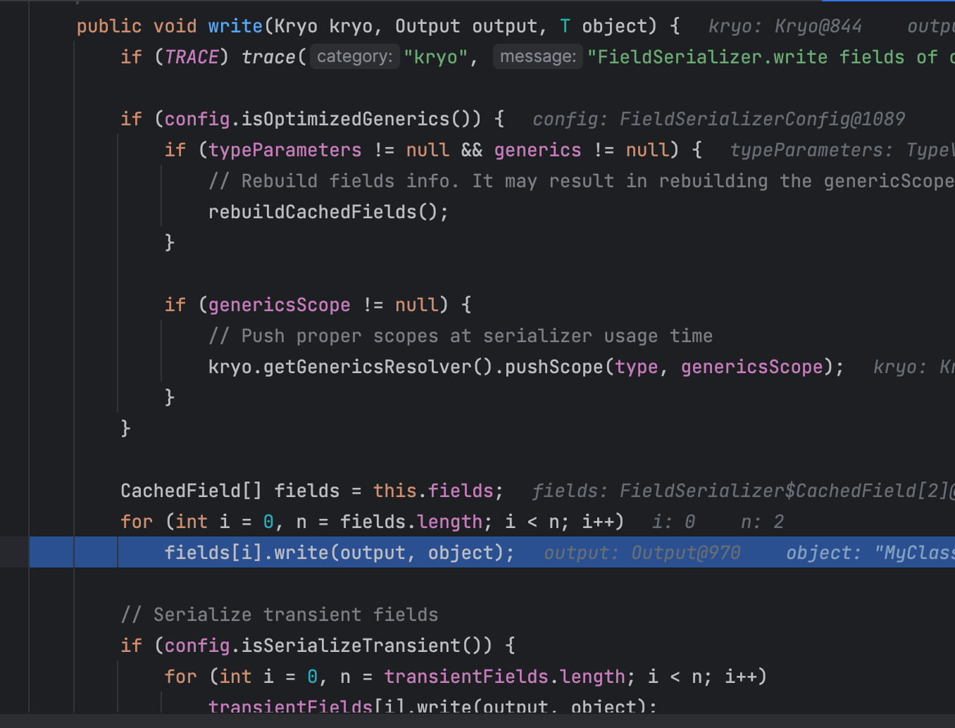This screenshot has width=955, height=728.
Task: Click inline debug value Output@970
Action: [685, 553]
